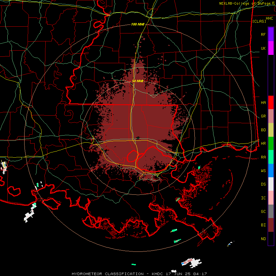Image resolution: width=276 pixels, height=276 pixels.
Task: Click the 'KHDC' radar site identifier
Action: 158,274
